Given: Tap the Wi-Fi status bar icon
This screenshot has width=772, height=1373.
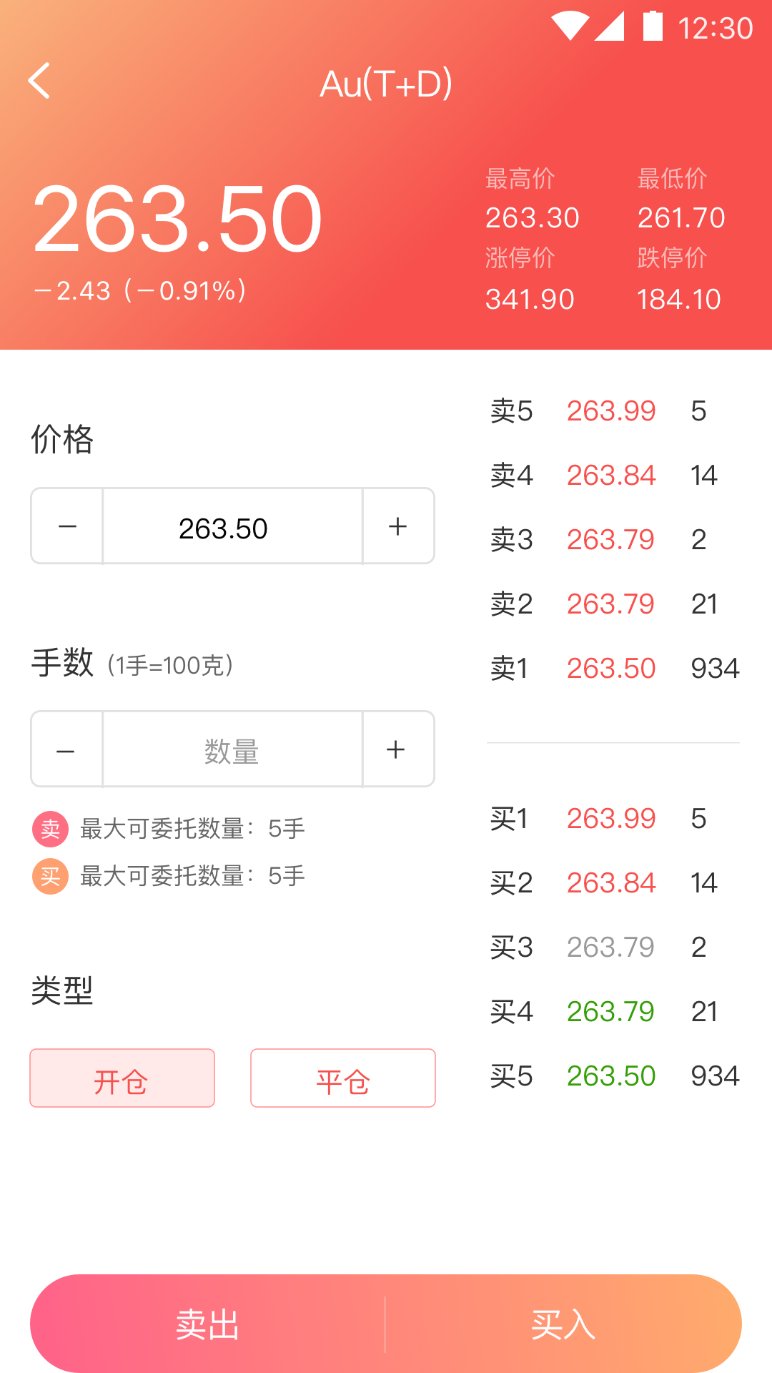Looking at the screenshot, I should pyautogui.click(x=570, y=26).
